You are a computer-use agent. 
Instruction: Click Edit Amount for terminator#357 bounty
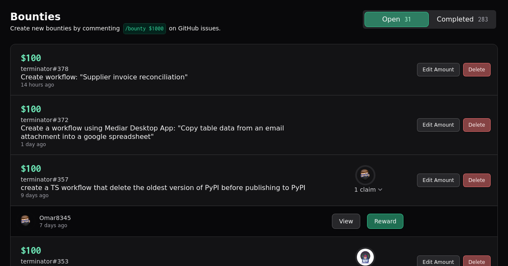[438, 180]
